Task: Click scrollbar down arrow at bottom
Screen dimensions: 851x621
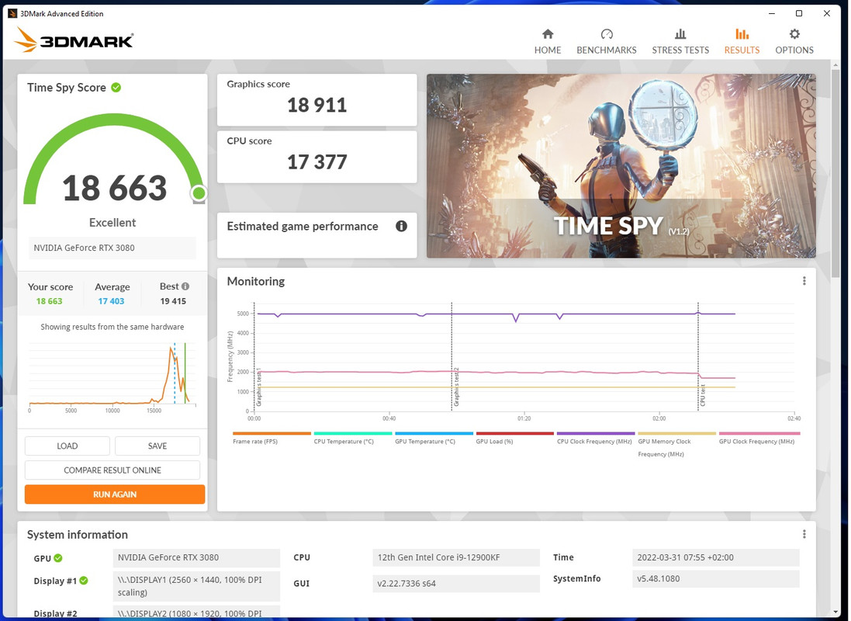Action: pyautogui.click(x=835, y=612)
